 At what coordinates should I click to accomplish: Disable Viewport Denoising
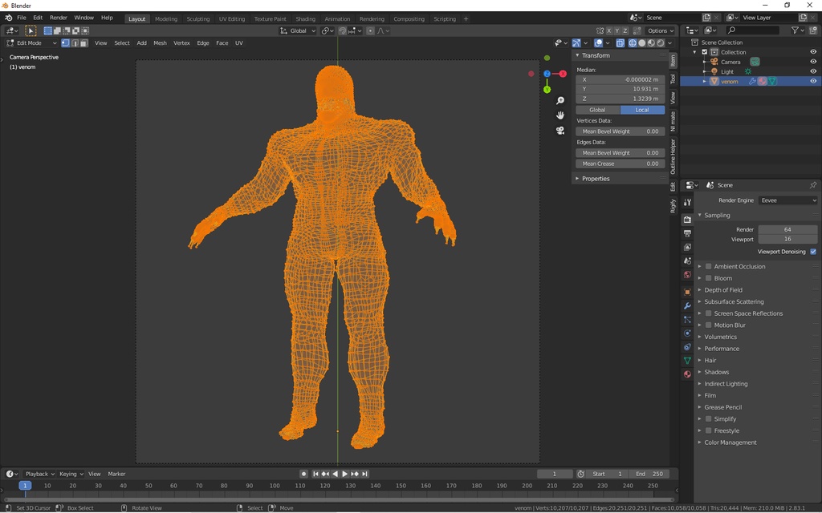tap(813, 251)
